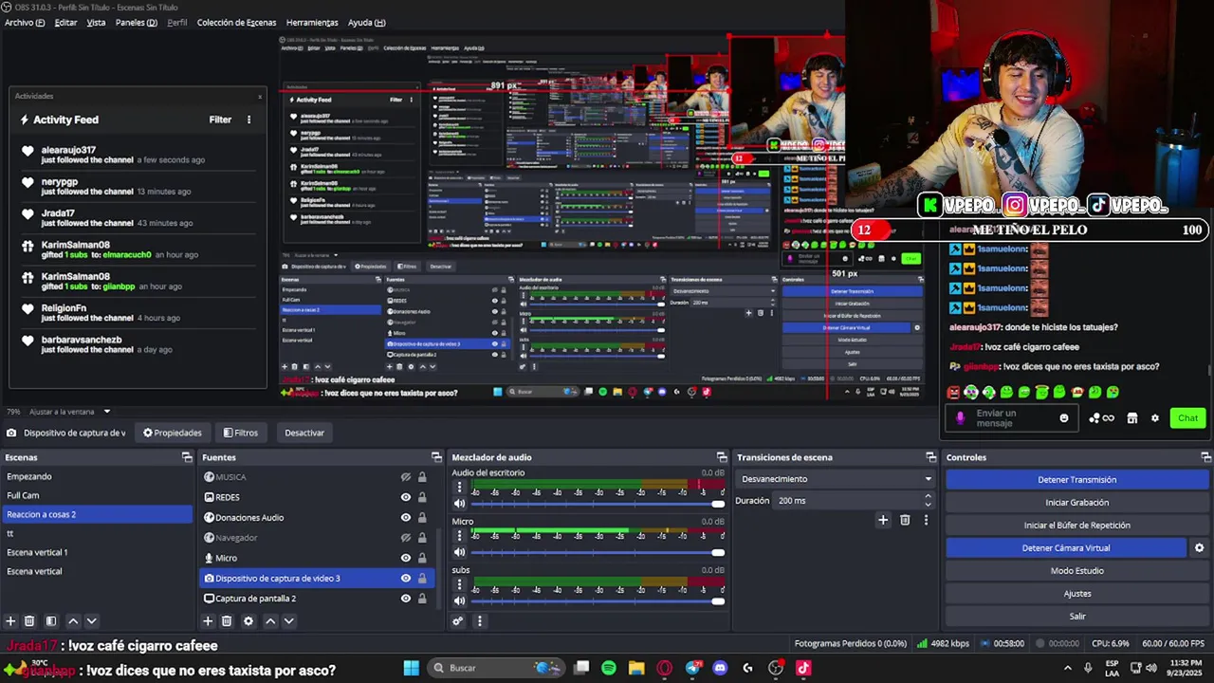Viewport: 1214px width, 683px height.
Task: Show the Navegador source
Action: tap(406, 538)
